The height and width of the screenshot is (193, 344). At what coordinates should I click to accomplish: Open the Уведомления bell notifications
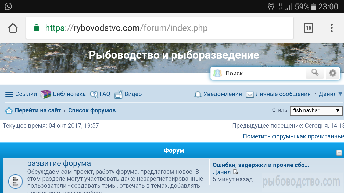(x=198, y=94)
